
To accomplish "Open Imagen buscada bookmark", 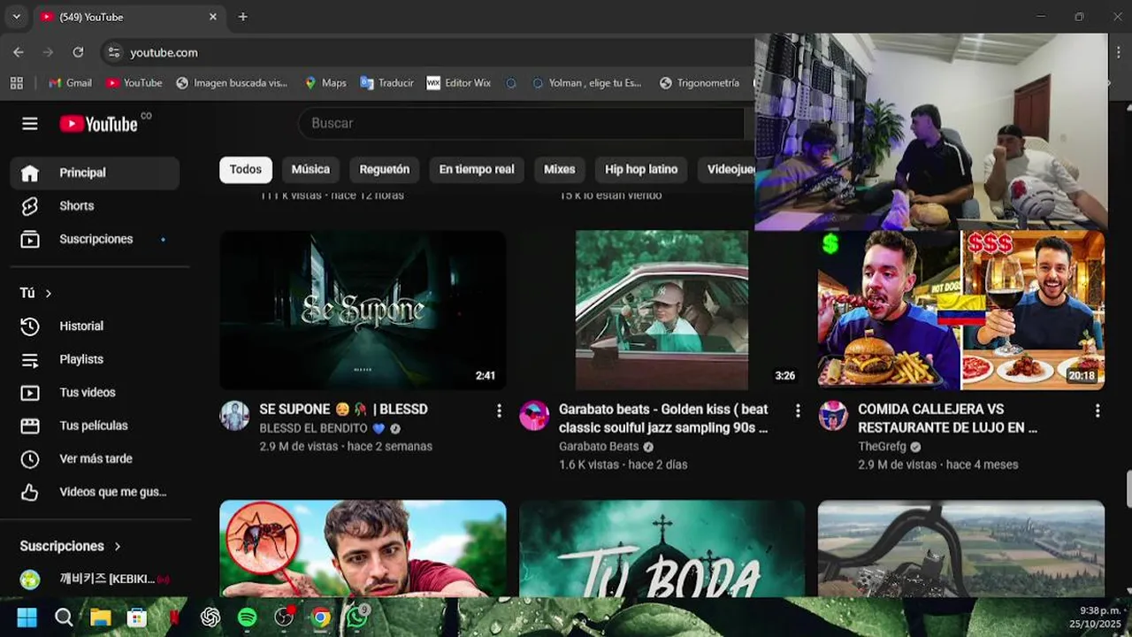I will [232, 82].
